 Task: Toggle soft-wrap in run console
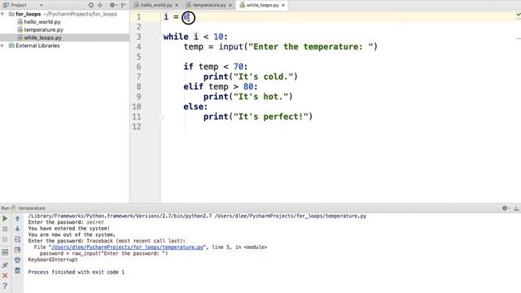coord(17,239)
